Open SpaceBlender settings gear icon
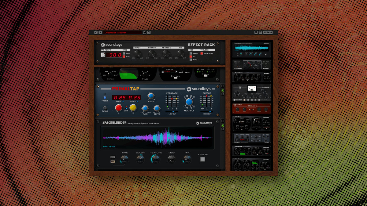Viewport: 367px width, 206px height. click(223, 121)
